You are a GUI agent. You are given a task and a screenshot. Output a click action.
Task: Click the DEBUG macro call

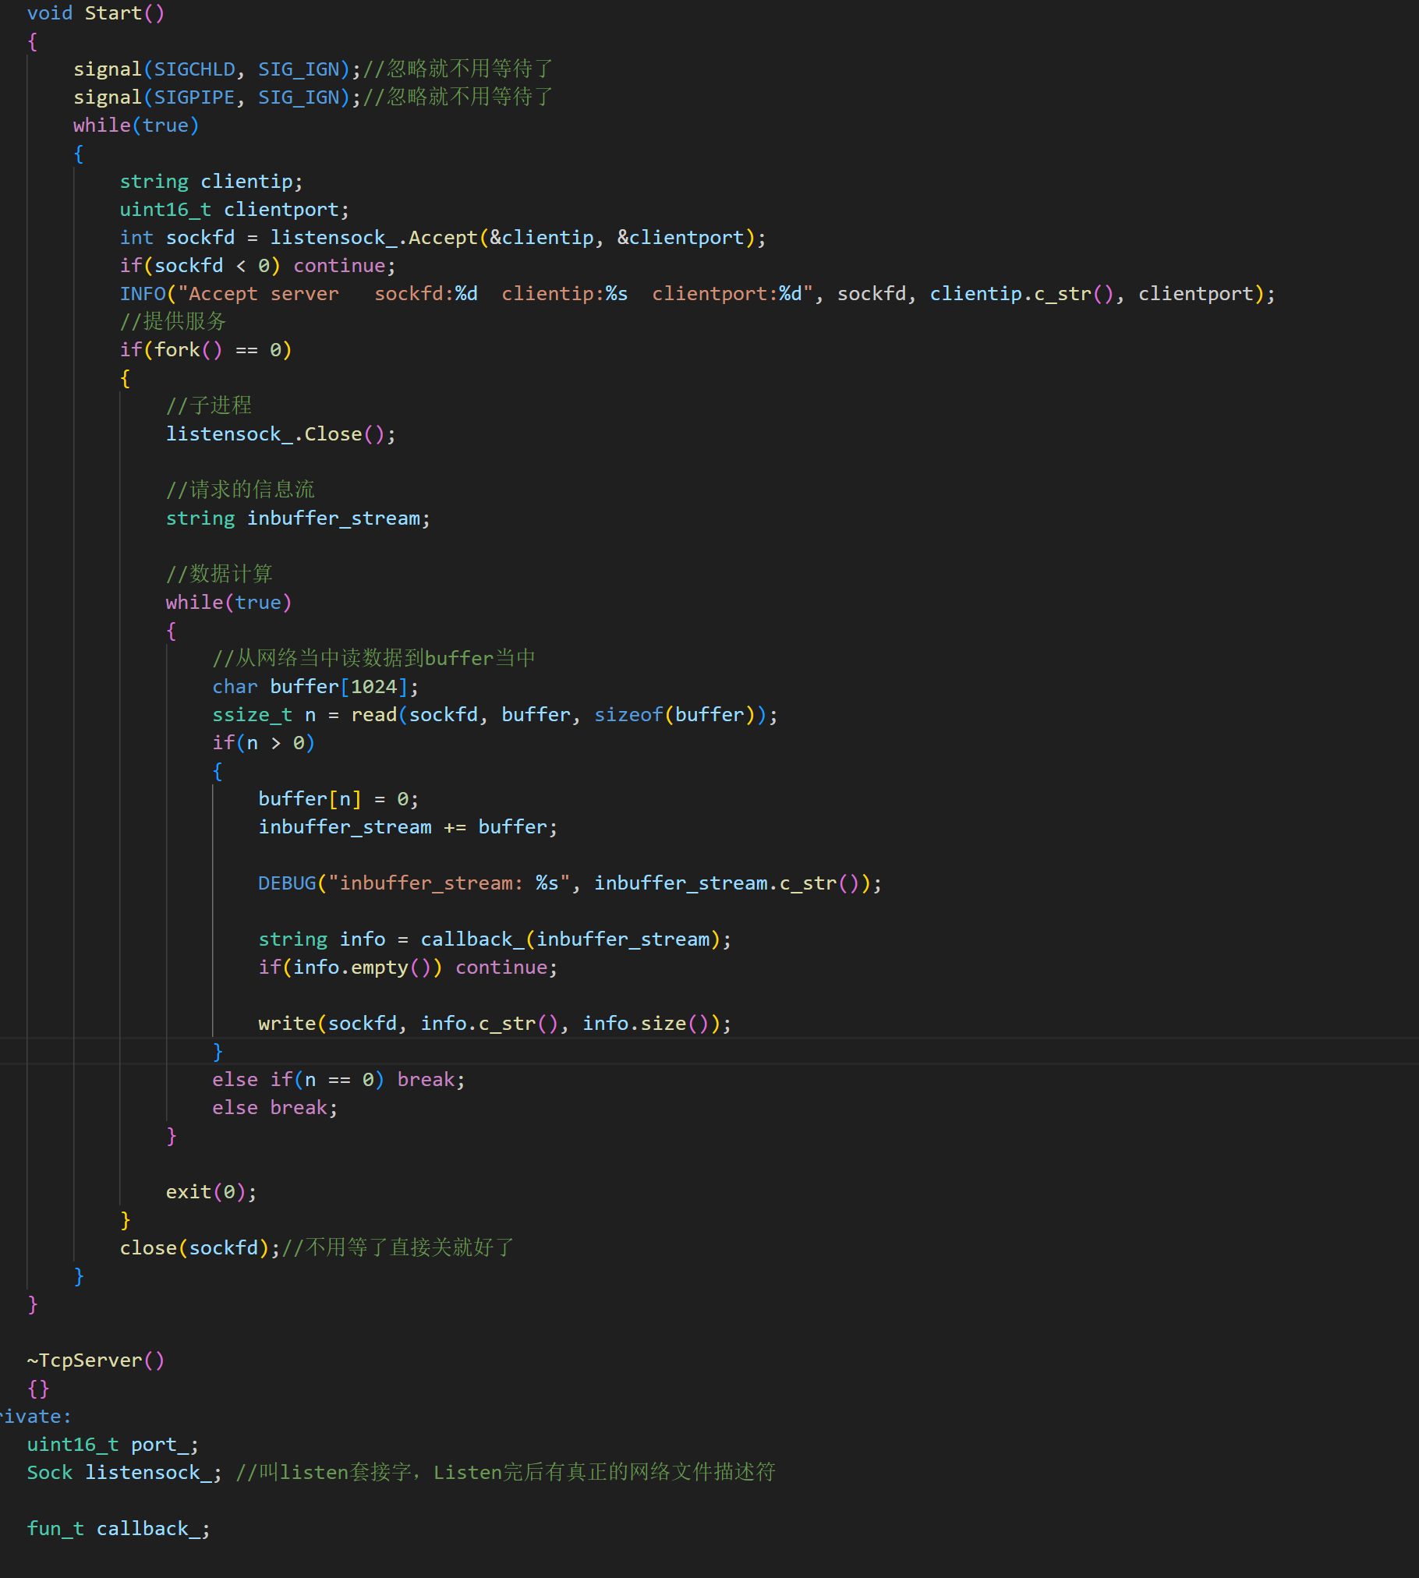tap(287, 883)
